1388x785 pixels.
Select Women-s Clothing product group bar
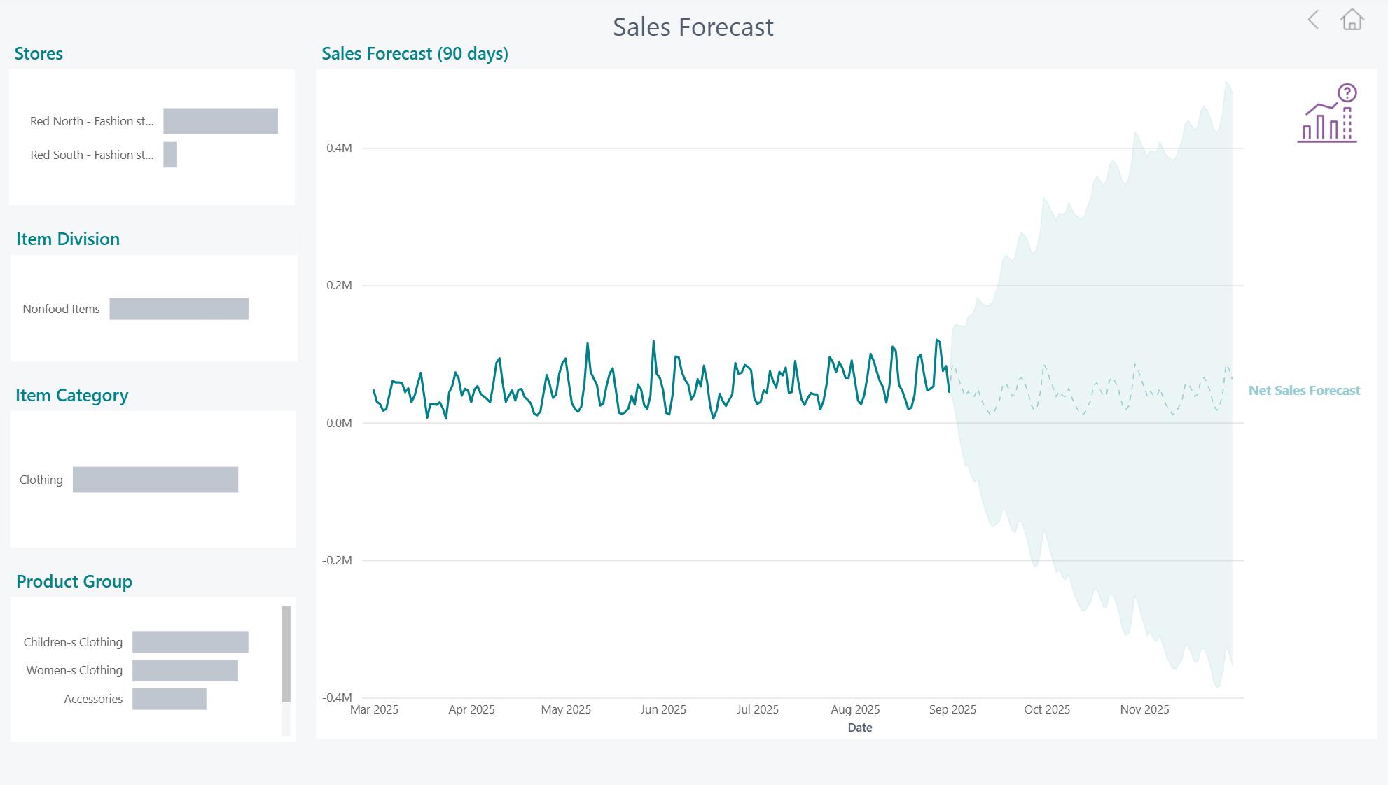[x=185, y=670]
